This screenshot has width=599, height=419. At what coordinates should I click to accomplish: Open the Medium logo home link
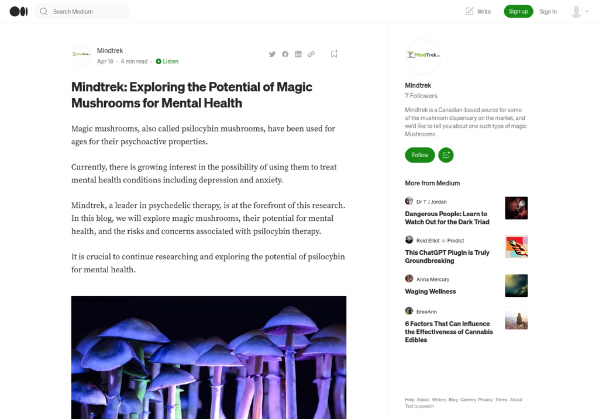(19, 12)
